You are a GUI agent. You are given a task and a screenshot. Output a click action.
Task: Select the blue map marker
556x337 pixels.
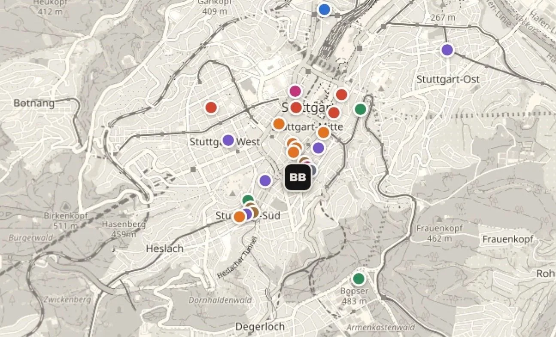[x=324, y=9]
